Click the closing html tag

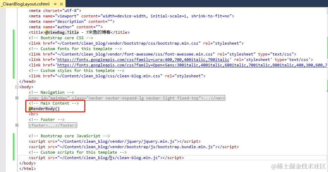pyautogui.click(x=27, y=169)
